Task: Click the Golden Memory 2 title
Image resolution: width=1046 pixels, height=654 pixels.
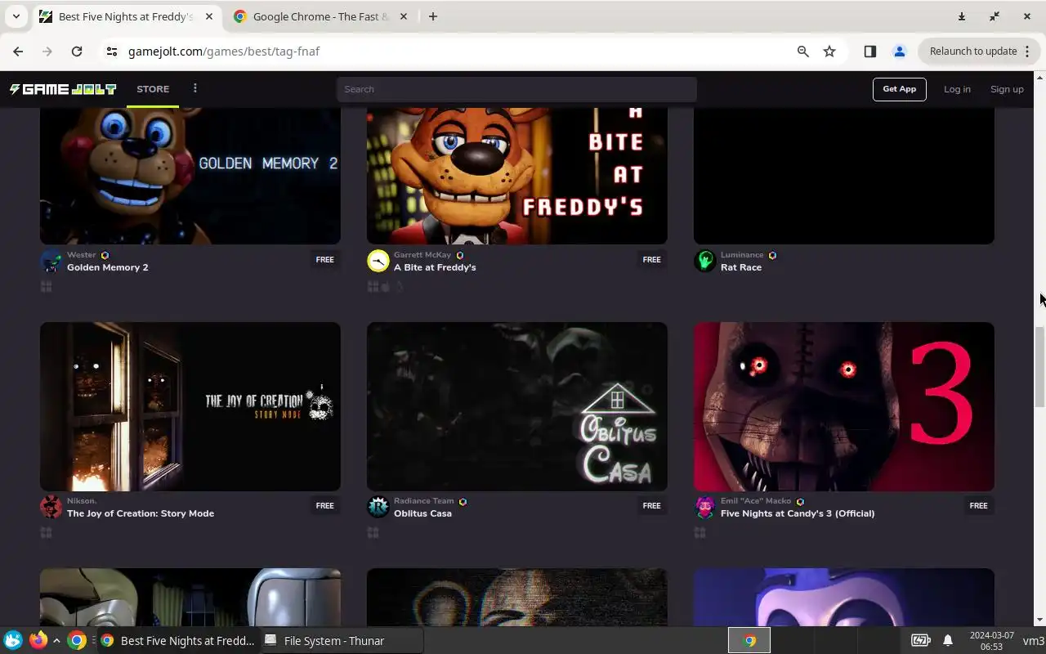Action: (x=108, y=267)
